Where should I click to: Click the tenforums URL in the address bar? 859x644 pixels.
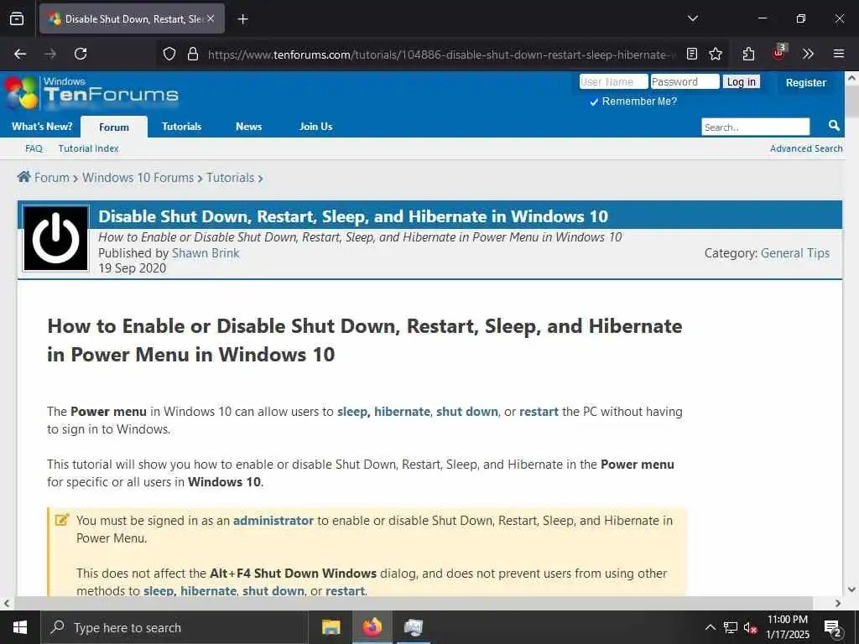pyautogui.click(x=441, y=55)
